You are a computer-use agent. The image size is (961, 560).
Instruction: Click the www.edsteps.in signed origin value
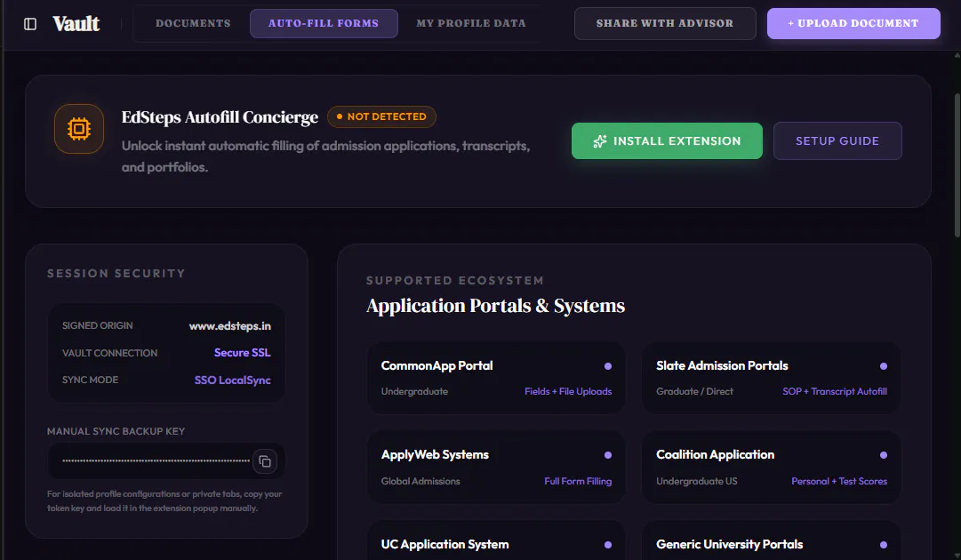(x=230, y=326)
